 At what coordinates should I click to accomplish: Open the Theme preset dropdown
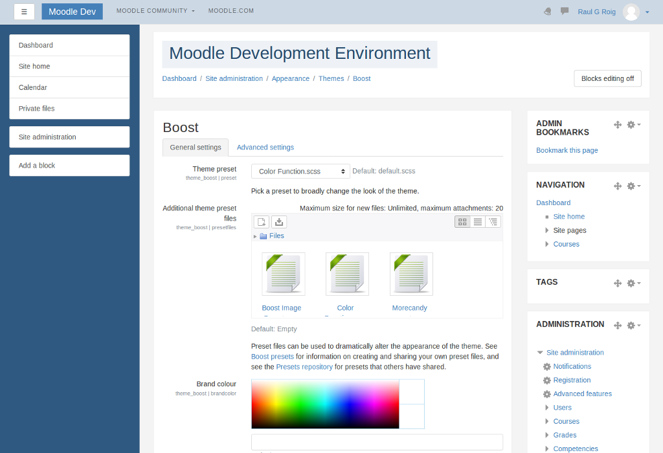pyautogui.click(x=300, y=171)
